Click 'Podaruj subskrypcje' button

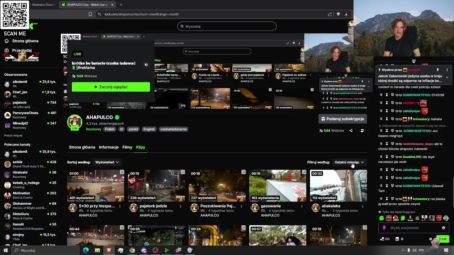click(343, 119)
